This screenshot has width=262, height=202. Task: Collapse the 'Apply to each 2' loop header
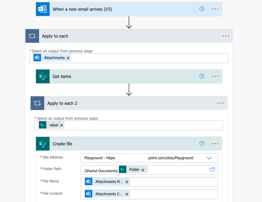(x=129, y=103)
